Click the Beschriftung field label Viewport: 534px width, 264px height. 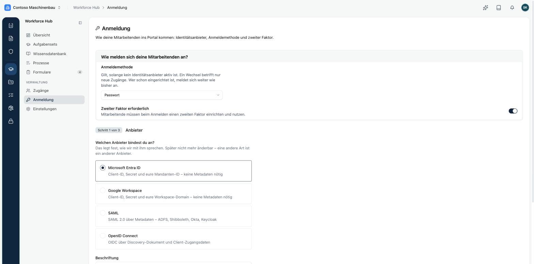[107, 258]
